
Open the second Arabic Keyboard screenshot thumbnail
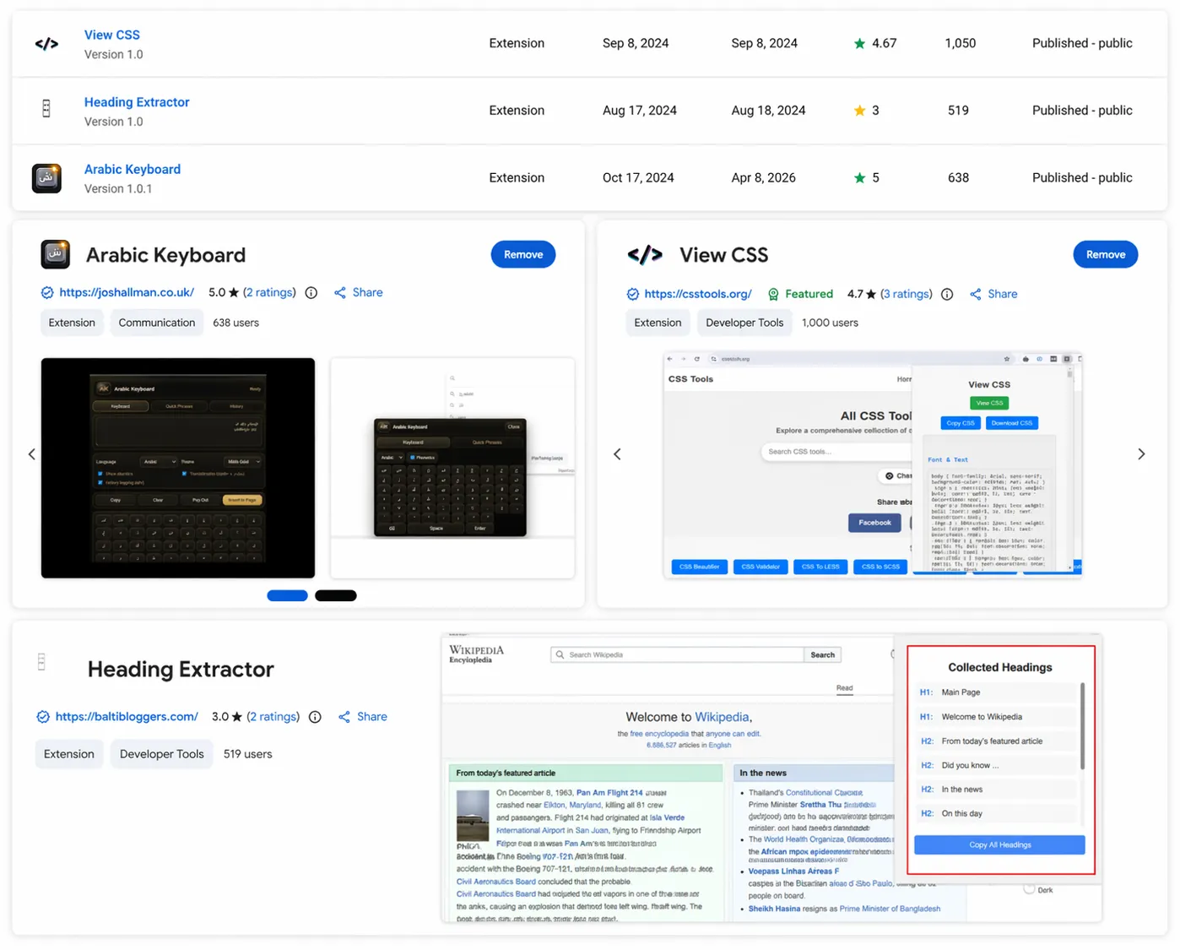[452, 468]
